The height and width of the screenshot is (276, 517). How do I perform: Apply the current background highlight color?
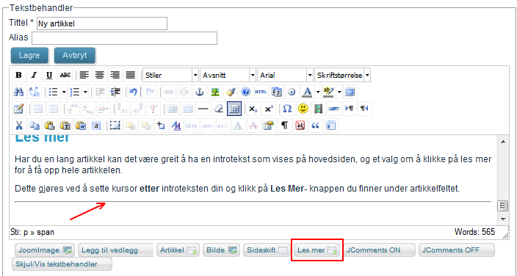[329, 92]
